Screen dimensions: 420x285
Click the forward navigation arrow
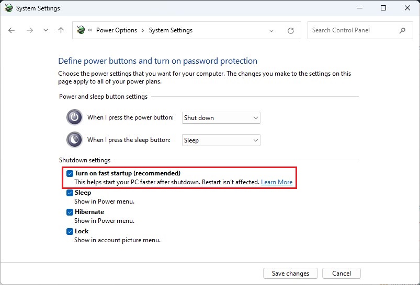[x=30, y=30]
